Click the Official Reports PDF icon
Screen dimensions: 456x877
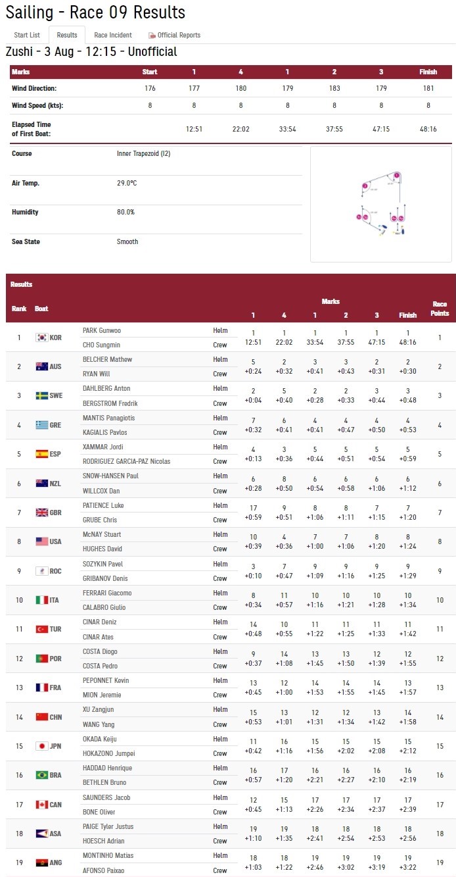click(x=152, y=36)
